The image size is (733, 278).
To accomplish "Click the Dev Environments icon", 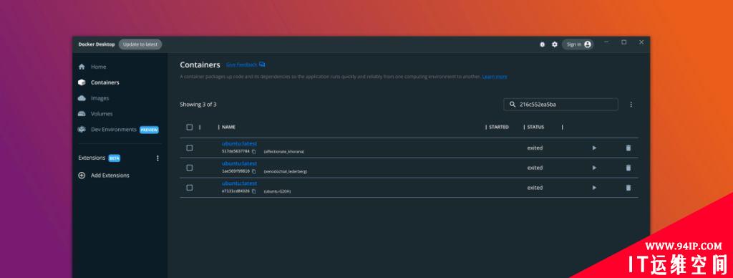I will tap(82, 130).
